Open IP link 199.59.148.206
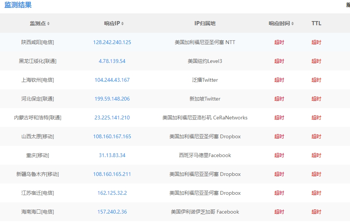This screenshot has width=350, height=223. point(112,99)
